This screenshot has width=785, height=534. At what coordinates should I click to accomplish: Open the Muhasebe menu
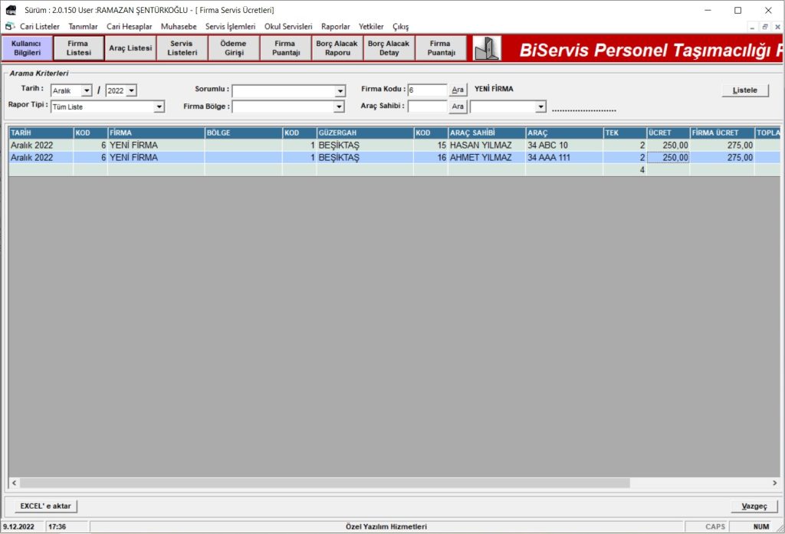[179, 26]
